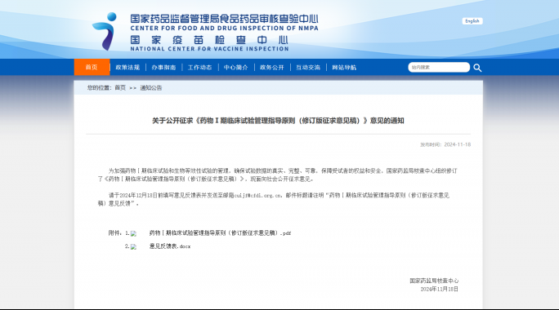This screenshot has height=310, width=559.
Task: Open the 网站导航 menu
Action: pyautogui.click(x=344, y=67)
